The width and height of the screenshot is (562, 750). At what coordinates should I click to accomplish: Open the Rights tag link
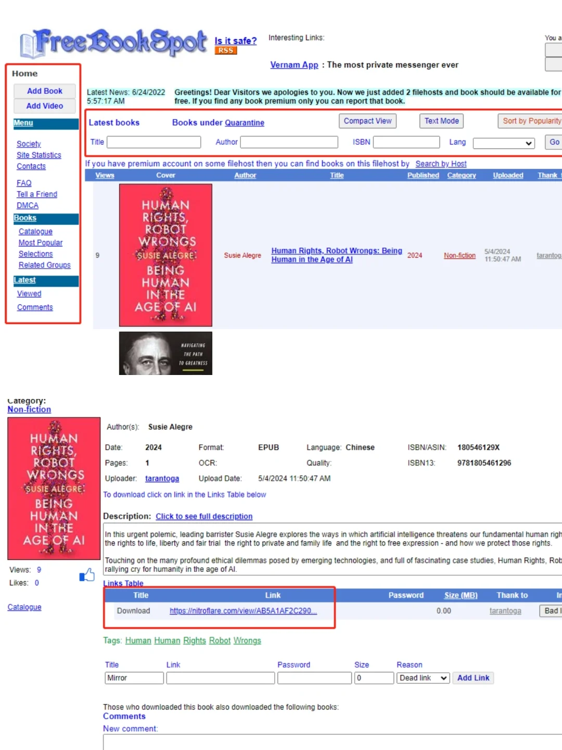pyautogui.click(x=195, y=641)
